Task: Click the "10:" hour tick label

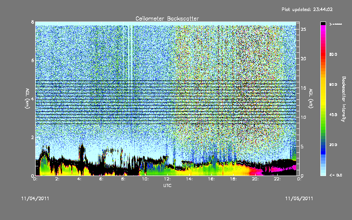Action: click(x=145, y=179)
